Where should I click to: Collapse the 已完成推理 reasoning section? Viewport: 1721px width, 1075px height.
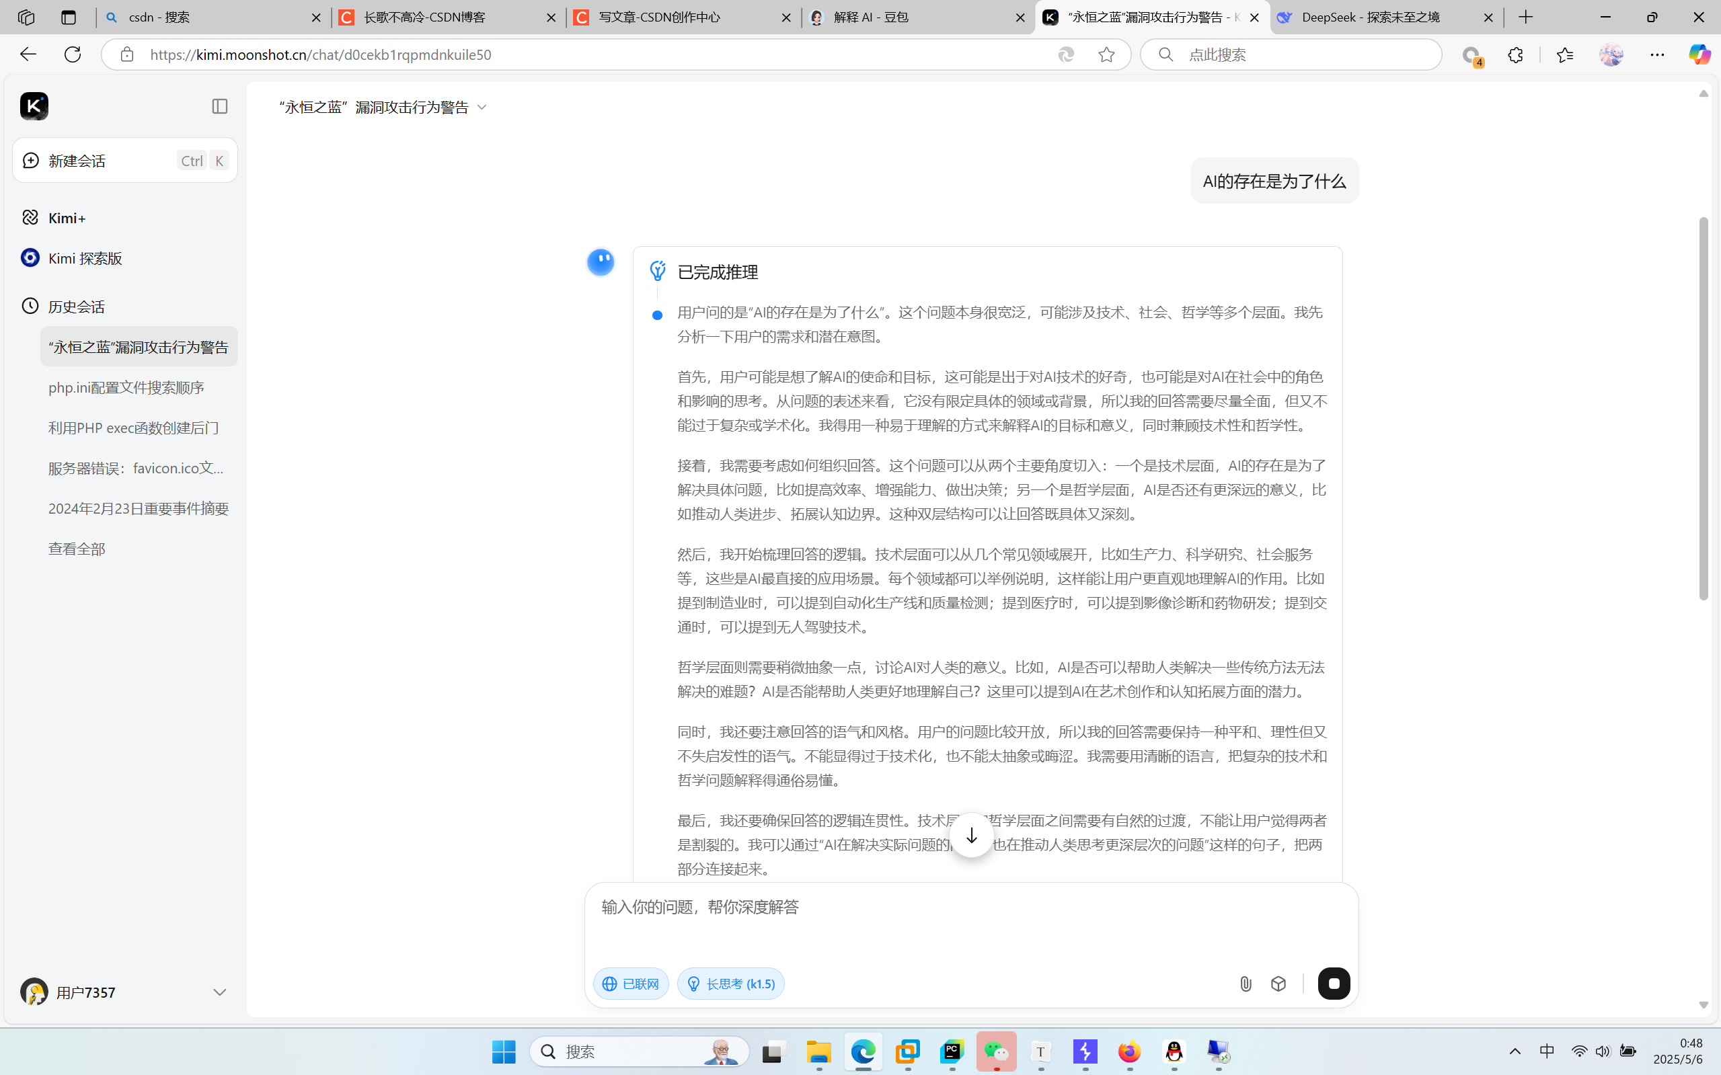717,272
